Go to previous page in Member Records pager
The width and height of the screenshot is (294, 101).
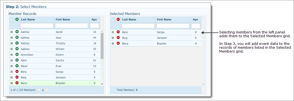pyautogui.click(x=39, y=90)
